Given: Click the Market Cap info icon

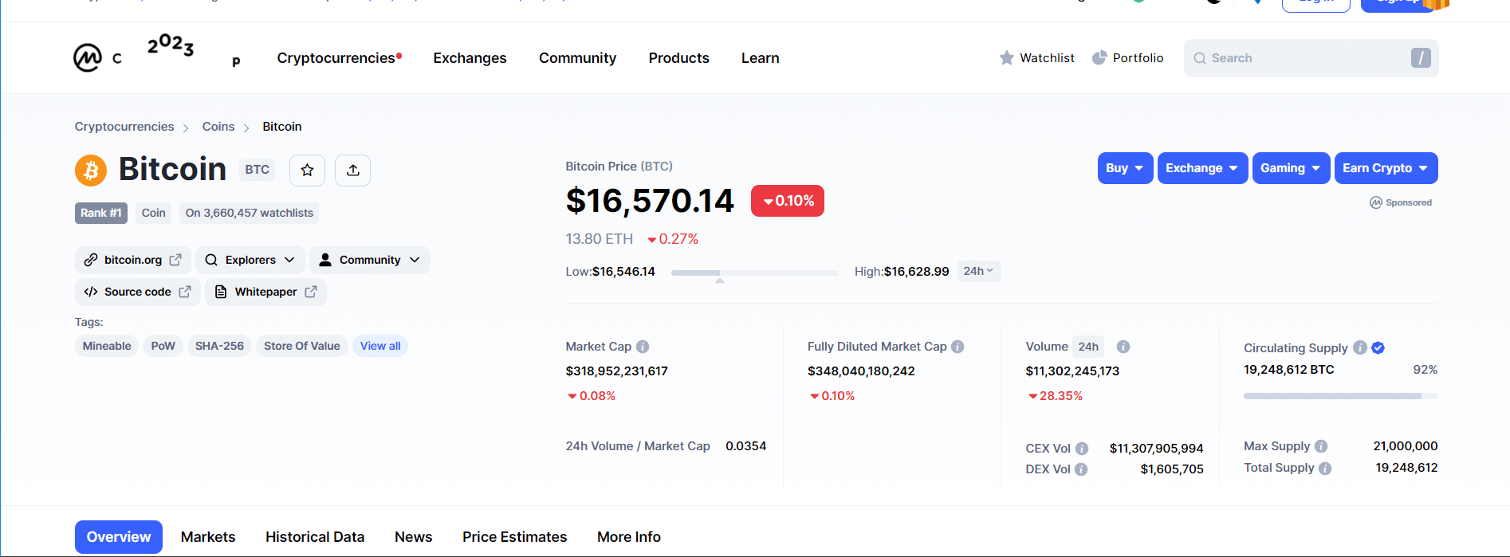Looking at the screenshot, I should tap(643, 347).
